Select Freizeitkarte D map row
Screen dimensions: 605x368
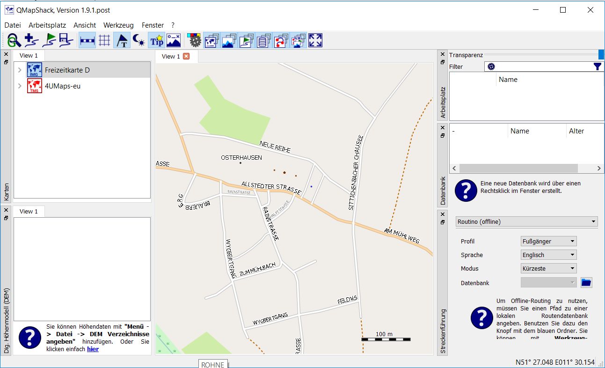(x=82, y=70)
